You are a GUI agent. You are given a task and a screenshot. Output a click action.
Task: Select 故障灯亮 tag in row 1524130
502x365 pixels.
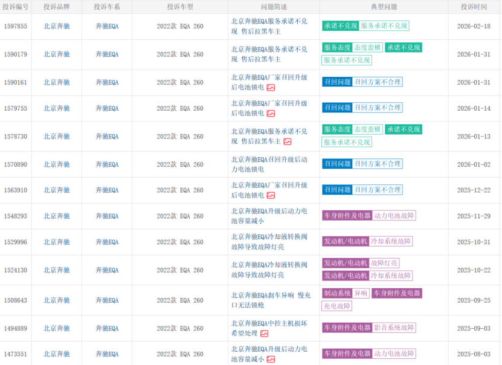tap(384, 263)
